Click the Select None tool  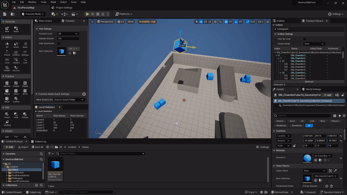point(25,45)
